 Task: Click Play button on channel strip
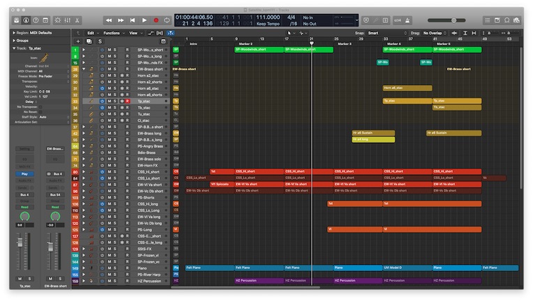24,173
